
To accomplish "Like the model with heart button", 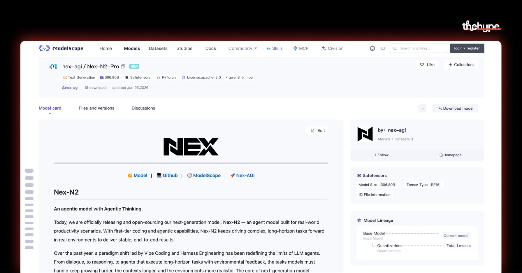I will [x=427, y=65].
